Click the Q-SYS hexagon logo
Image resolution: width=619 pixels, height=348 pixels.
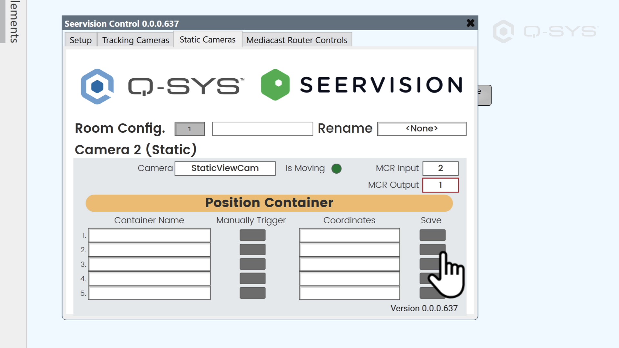coord(97,86)
